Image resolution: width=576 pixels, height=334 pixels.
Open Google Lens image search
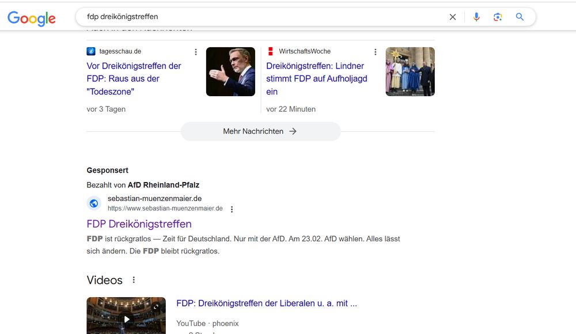pos(498,17)
